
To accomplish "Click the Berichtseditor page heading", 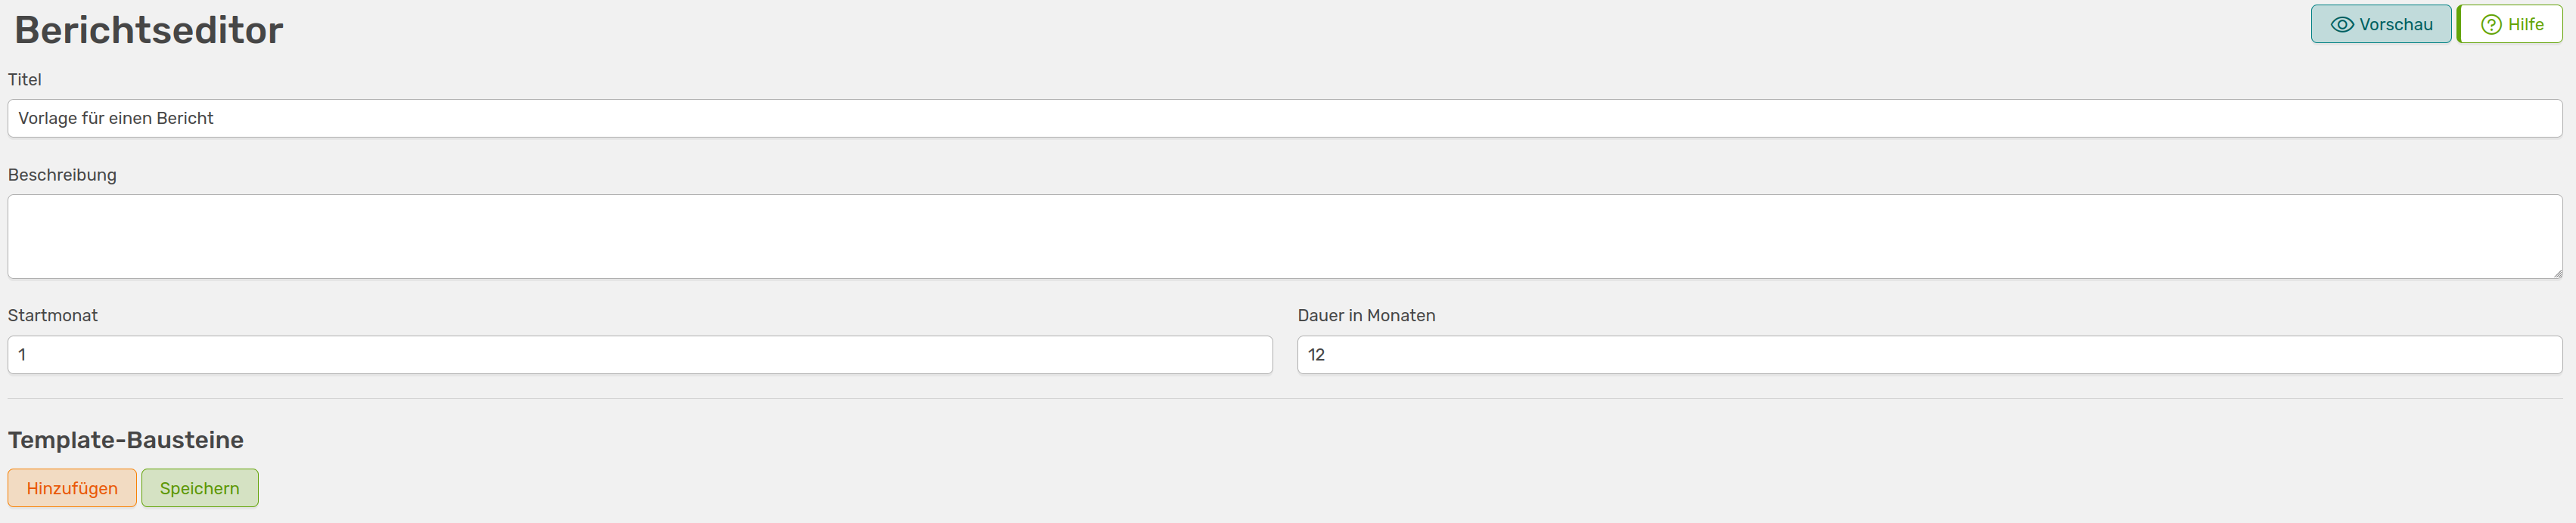I will [149, 30].
